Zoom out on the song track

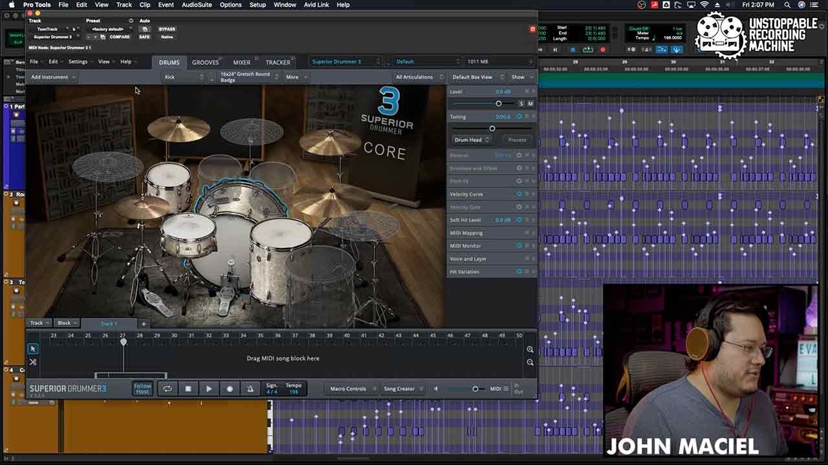(x=530, y=362)
